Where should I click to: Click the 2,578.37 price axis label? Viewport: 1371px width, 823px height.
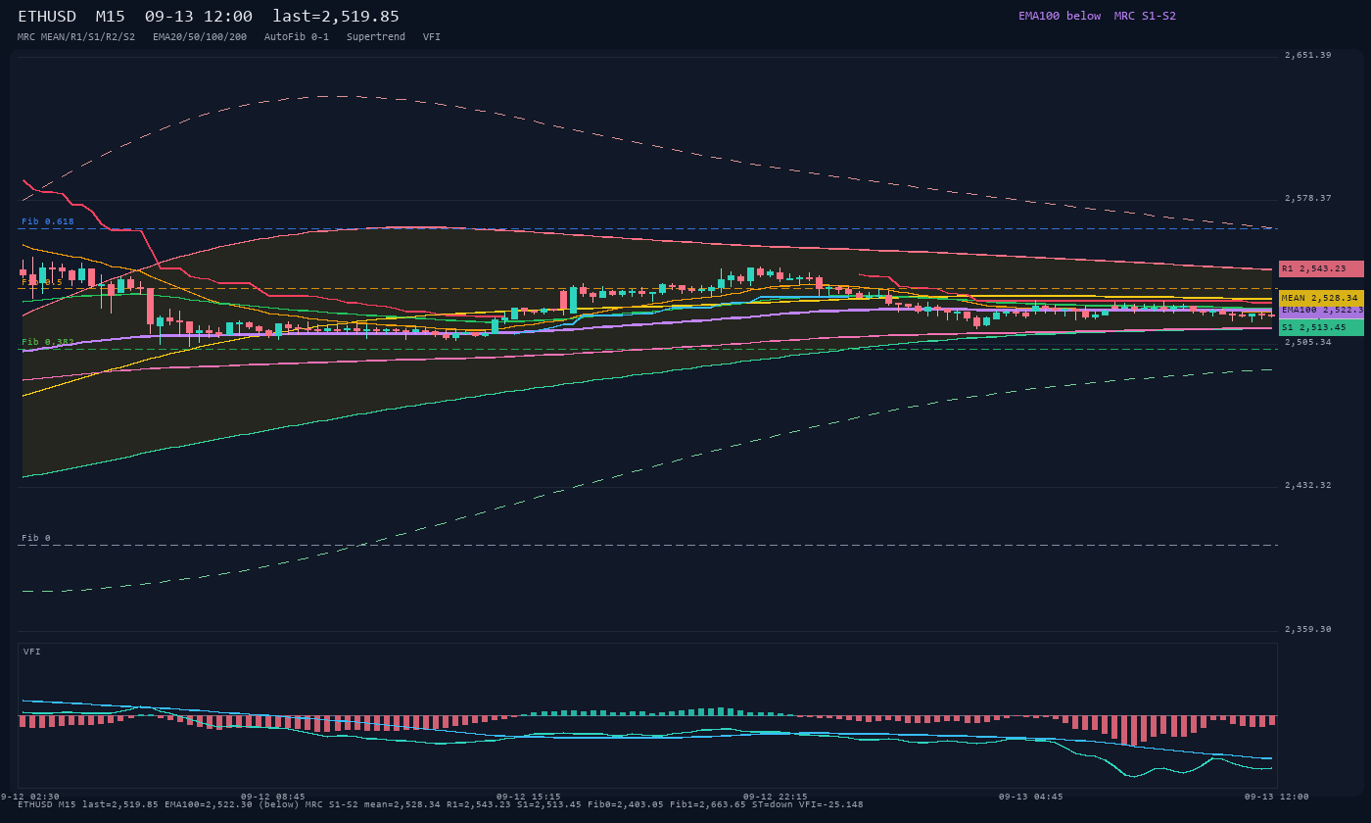click(1308, 198)
